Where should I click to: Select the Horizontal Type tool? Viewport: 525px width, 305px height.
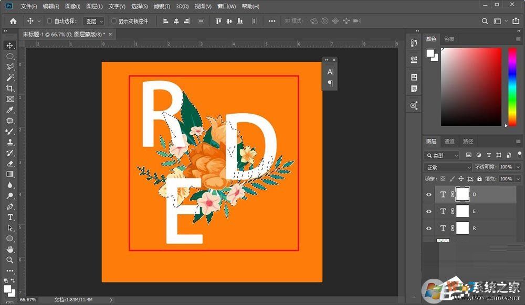[x=9, y=217]
